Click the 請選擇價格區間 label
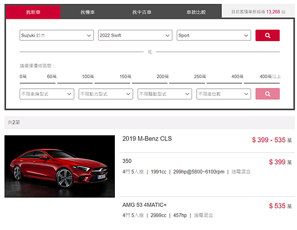This screenshot has height=230, width=297. coord(37,66)
